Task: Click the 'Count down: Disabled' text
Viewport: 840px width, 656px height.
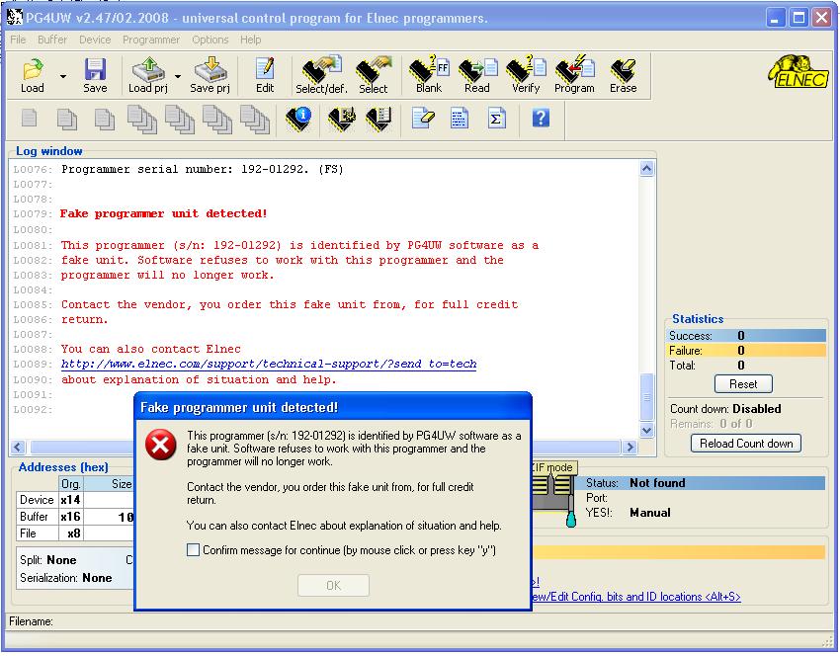Action: click(725, 409)
